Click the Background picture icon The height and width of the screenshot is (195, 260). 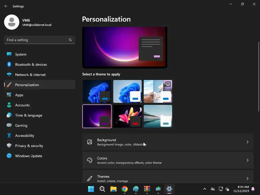[90, 142]
